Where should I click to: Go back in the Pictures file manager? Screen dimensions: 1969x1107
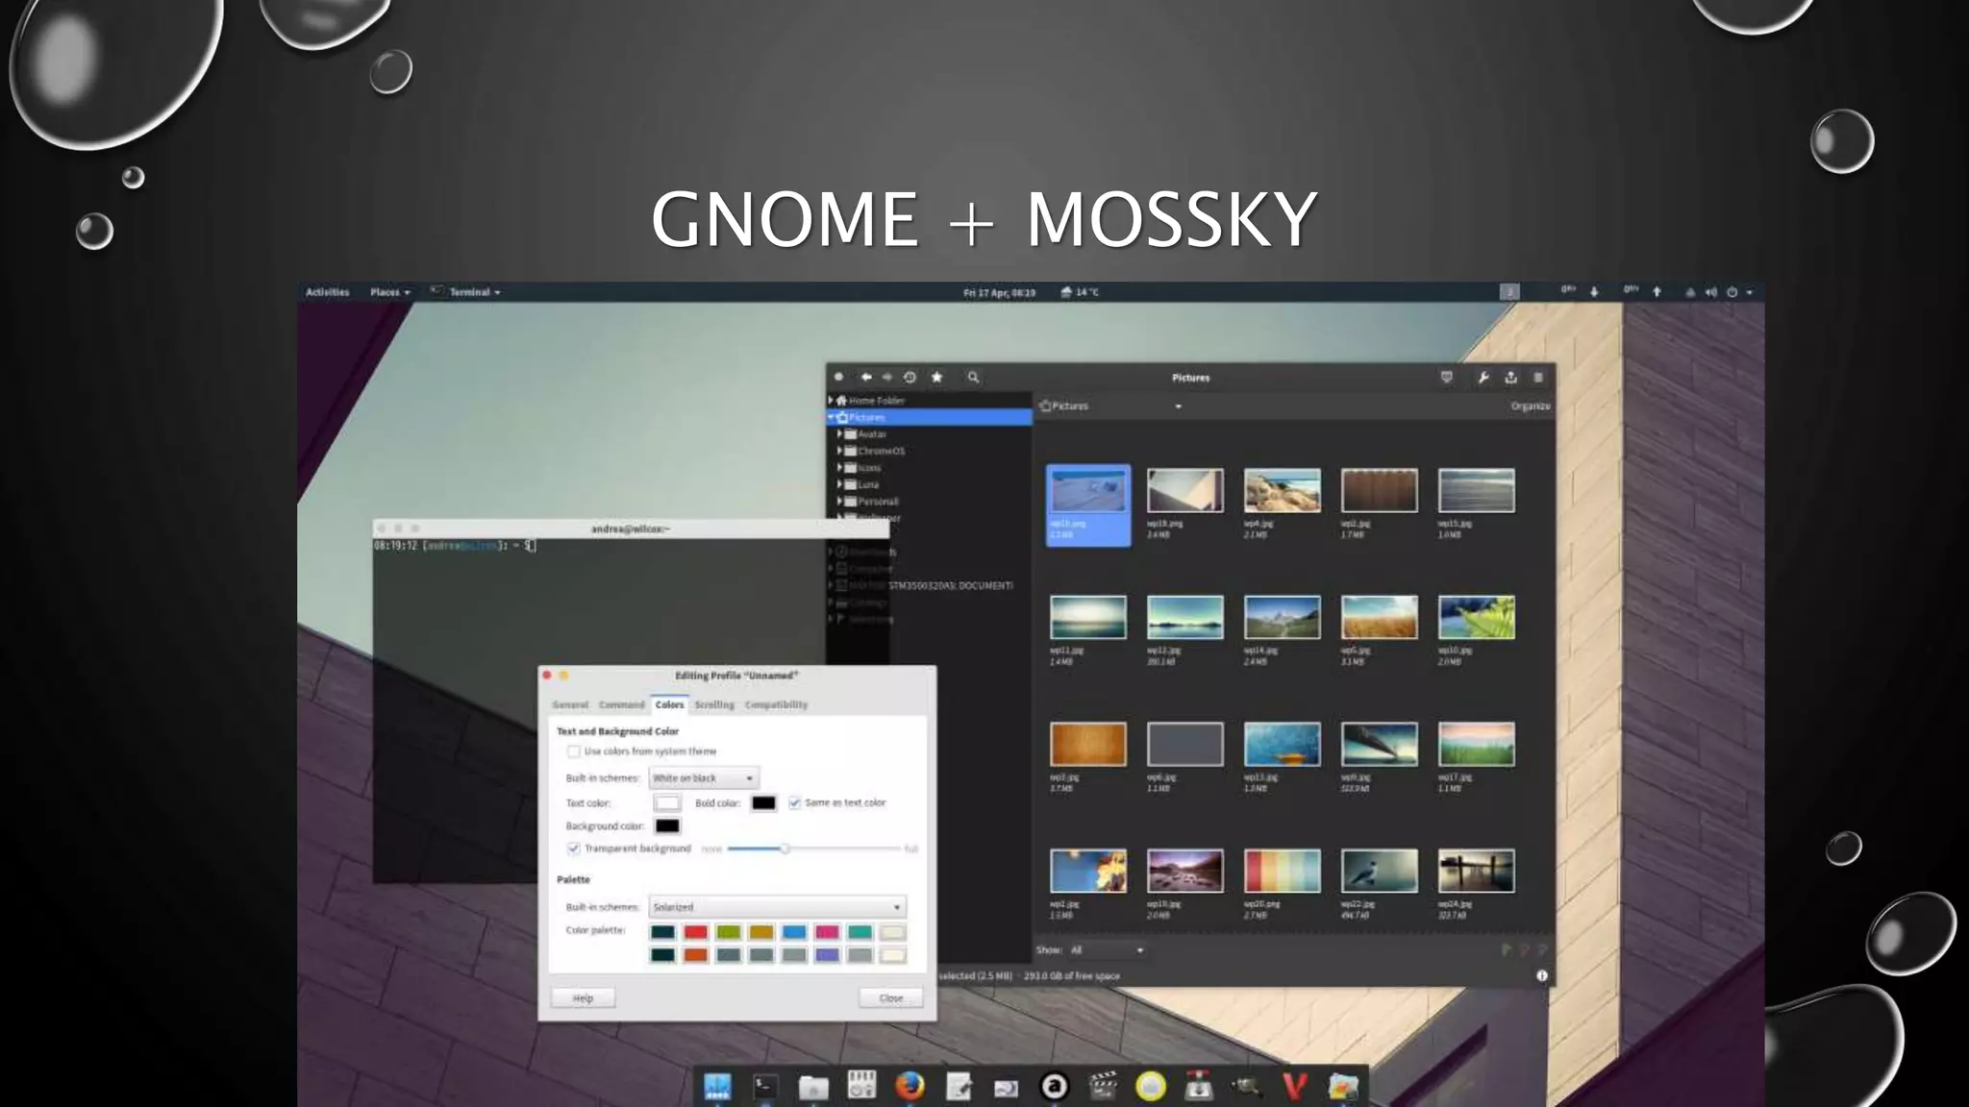tap(866, 378)
